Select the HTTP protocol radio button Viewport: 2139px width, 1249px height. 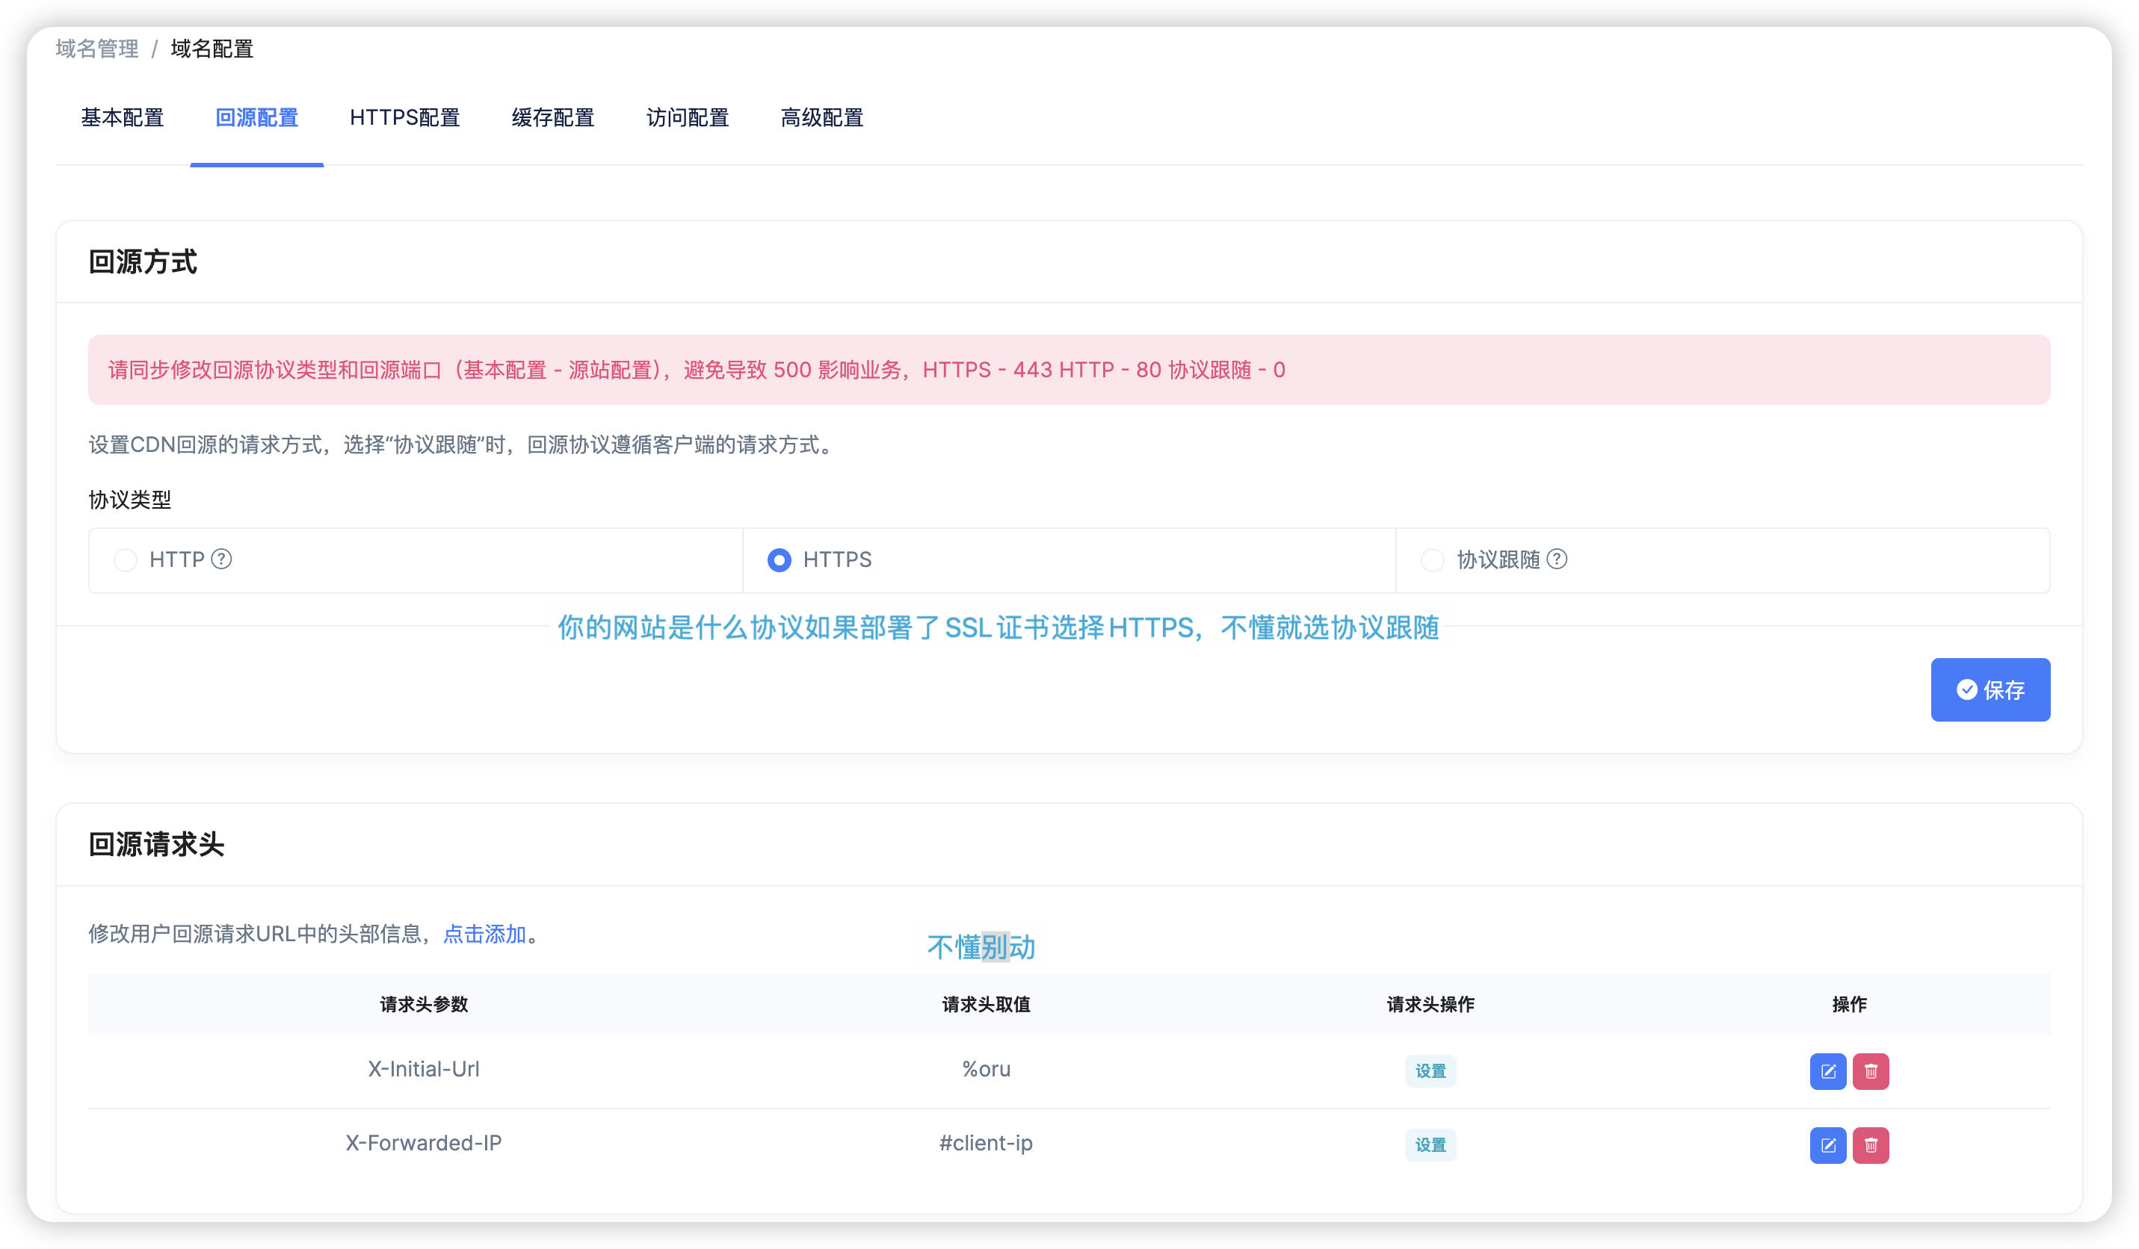pos(126,560)
